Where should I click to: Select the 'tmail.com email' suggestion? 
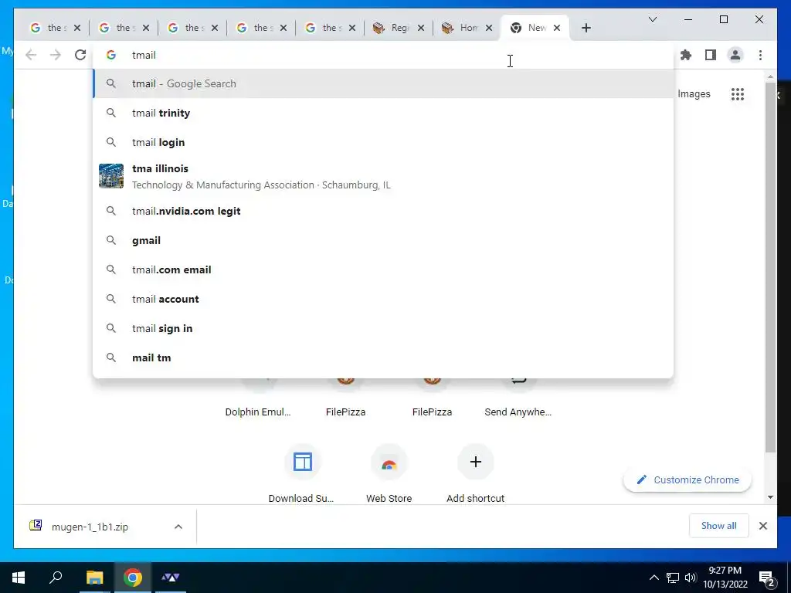pos(383,269)
